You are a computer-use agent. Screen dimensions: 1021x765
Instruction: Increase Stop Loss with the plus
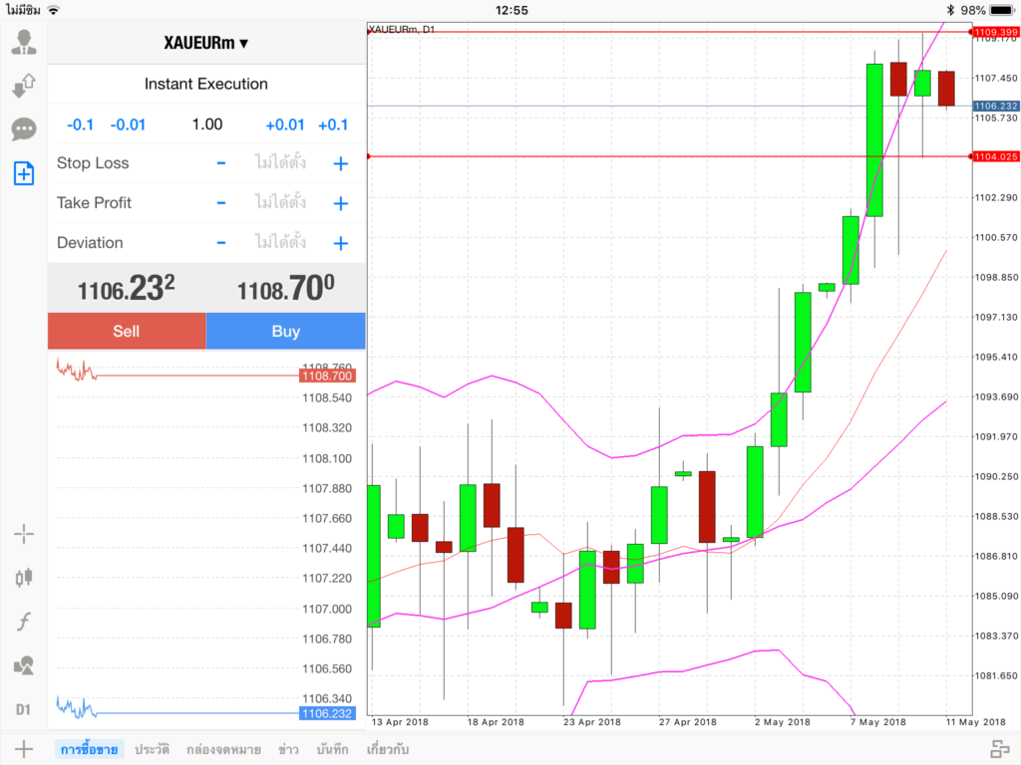(341, 163)
